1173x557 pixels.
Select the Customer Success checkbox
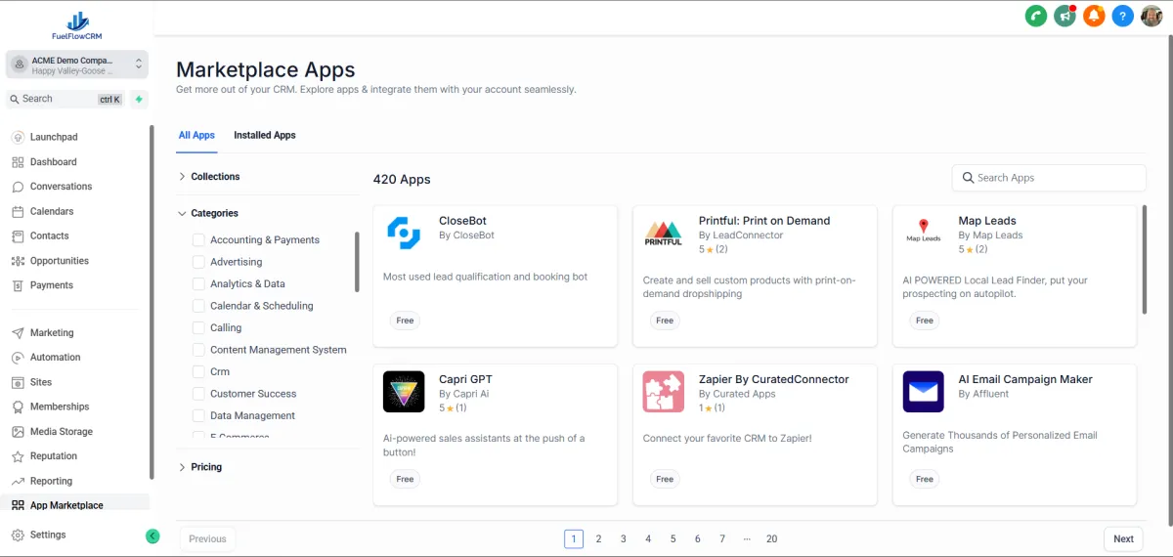click(x=198, y=394)
